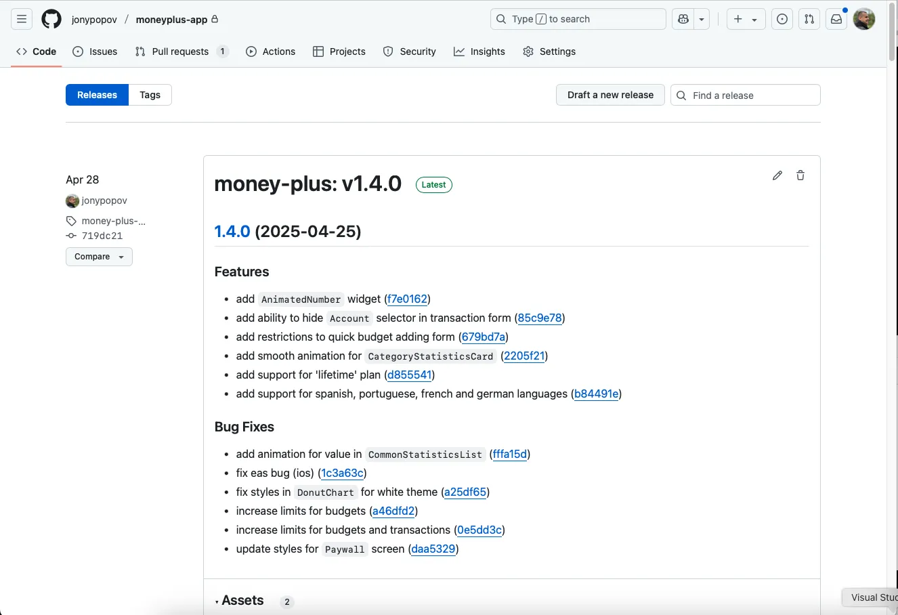Open the money-plus: v1.4.0 release title
The image size is (898, 615).
point(308,184)
